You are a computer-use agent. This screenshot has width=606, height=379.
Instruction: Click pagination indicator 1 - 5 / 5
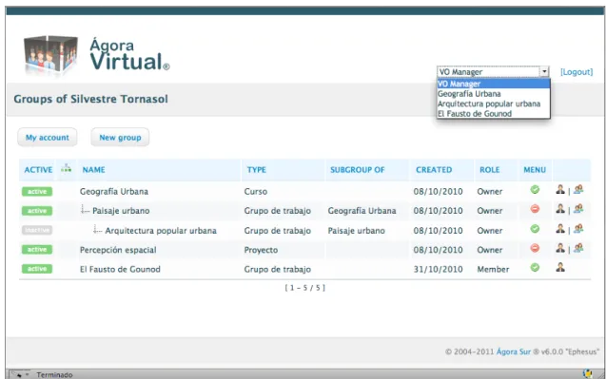coord(305,288)
